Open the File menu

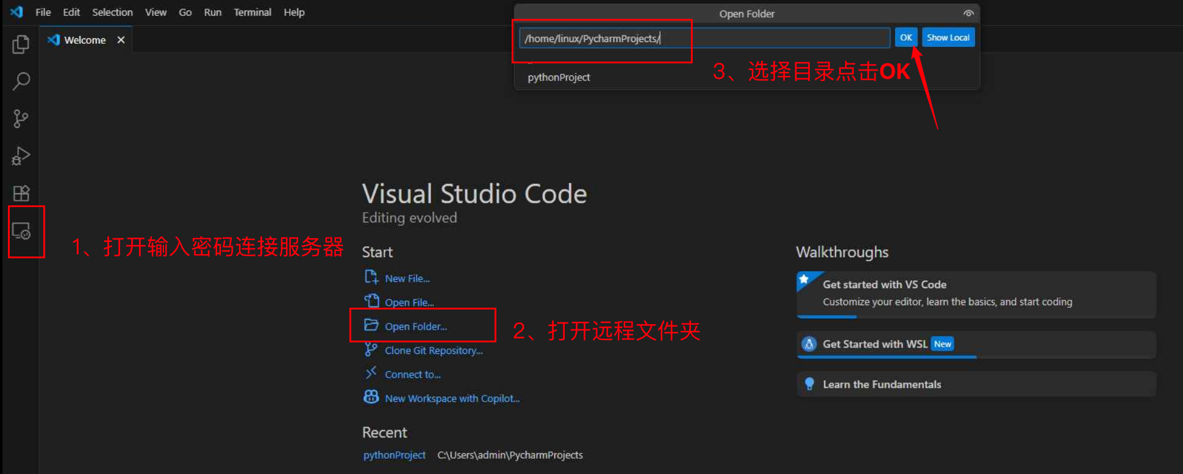coord(43,12)
